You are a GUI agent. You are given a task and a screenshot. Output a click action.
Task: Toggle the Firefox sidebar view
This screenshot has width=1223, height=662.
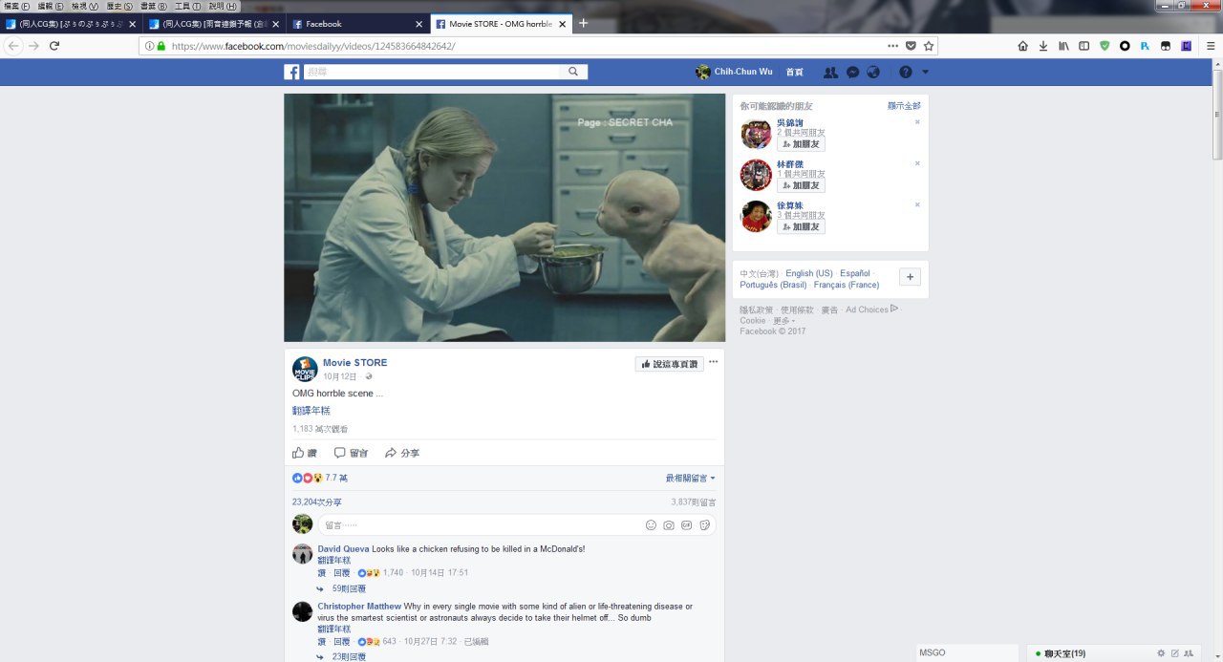pyautogui.click(x=1084, y=46)
